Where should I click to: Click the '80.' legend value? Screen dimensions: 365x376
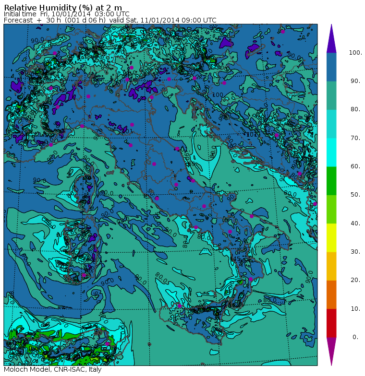355,109
